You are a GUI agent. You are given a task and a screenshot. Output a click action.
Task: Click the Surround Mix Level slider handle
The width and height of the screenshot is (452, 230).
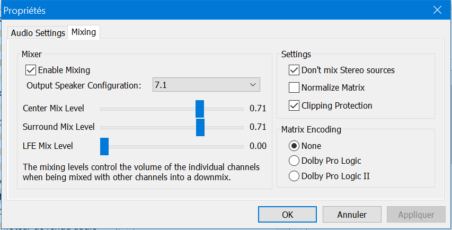200,127
